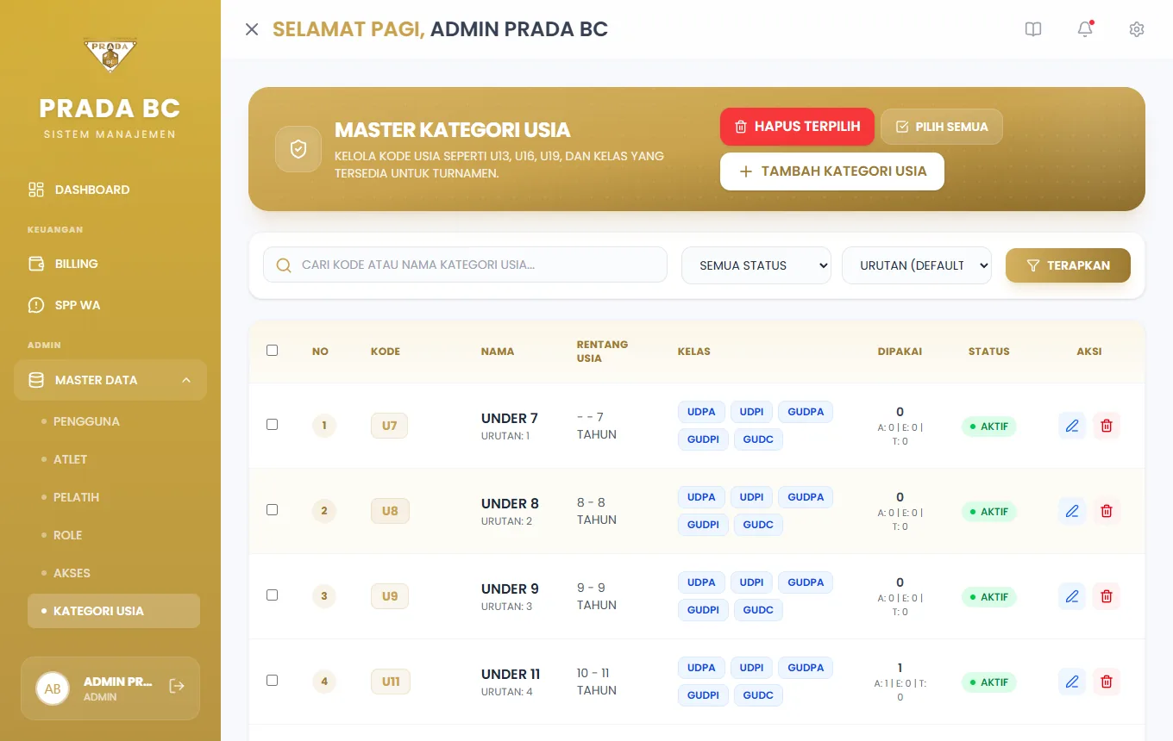Open the Pengguna submenu item
This screenshot has width=1173, height=741.
(x=114, y=421)
